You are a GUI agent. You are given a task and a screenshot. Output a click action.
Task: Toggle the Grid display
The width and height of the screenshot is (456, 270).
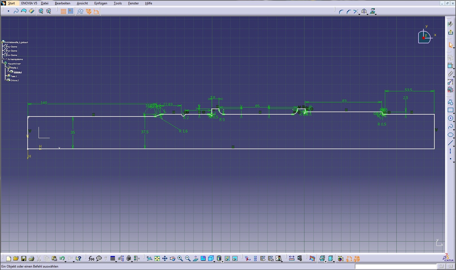click(63, 11)
